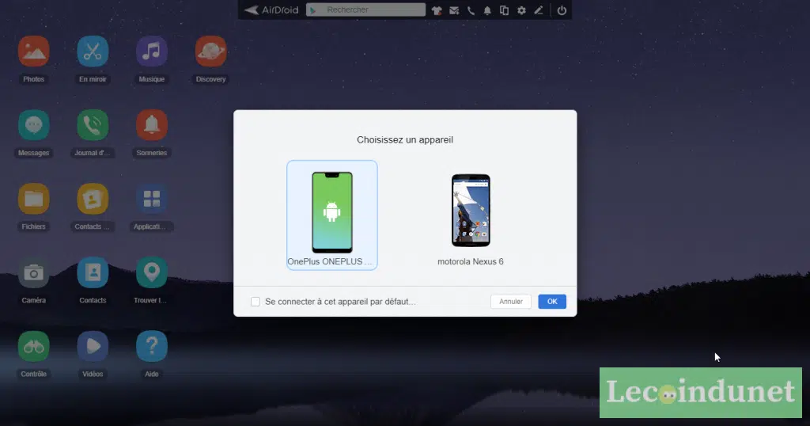Open the notifications bell in toolbar
The image size is (810, 426).
coord(487,10)
